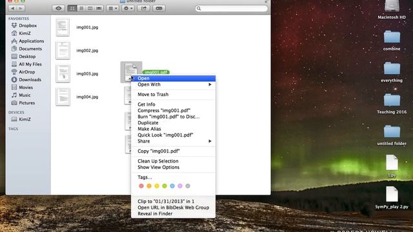The height and width of the screenshot is (232, 413).
Task: Choose Quick Look "img001.pdf"
Action: (x=173, y=135)
